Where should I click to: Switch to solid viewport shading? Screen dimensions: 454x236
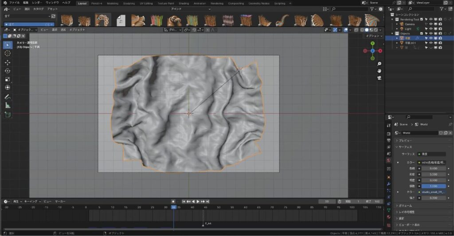[367, 30]
